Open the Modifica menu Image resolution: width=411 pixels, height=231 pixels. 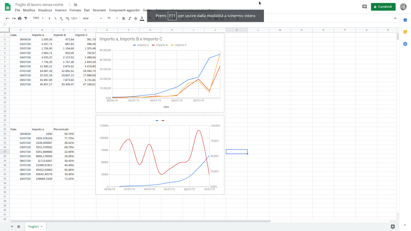click(x=29, y=10)
